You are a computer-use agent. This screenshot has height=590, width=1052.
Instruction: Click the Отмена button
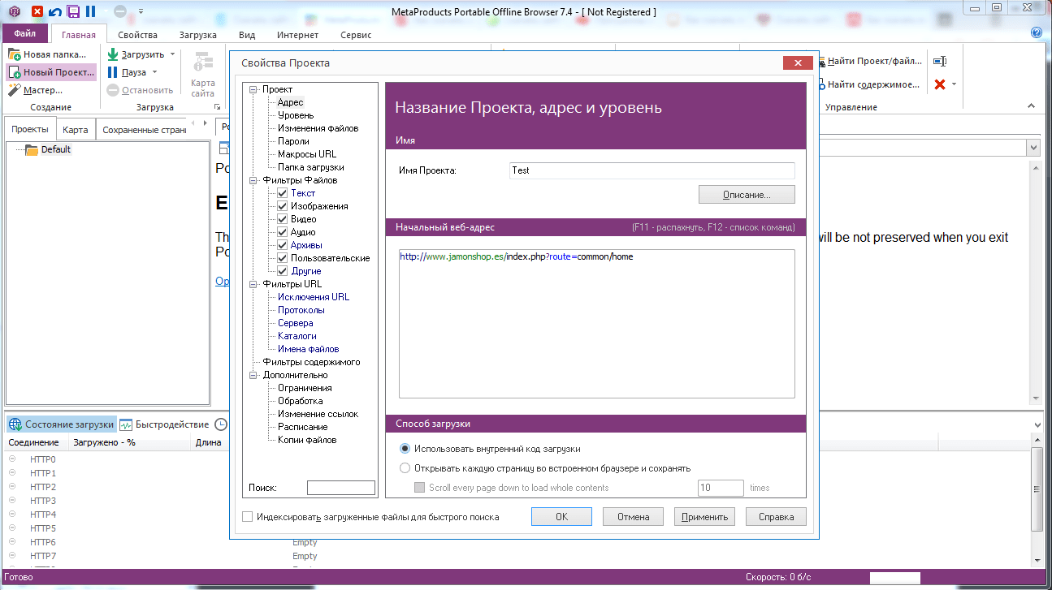633,516
